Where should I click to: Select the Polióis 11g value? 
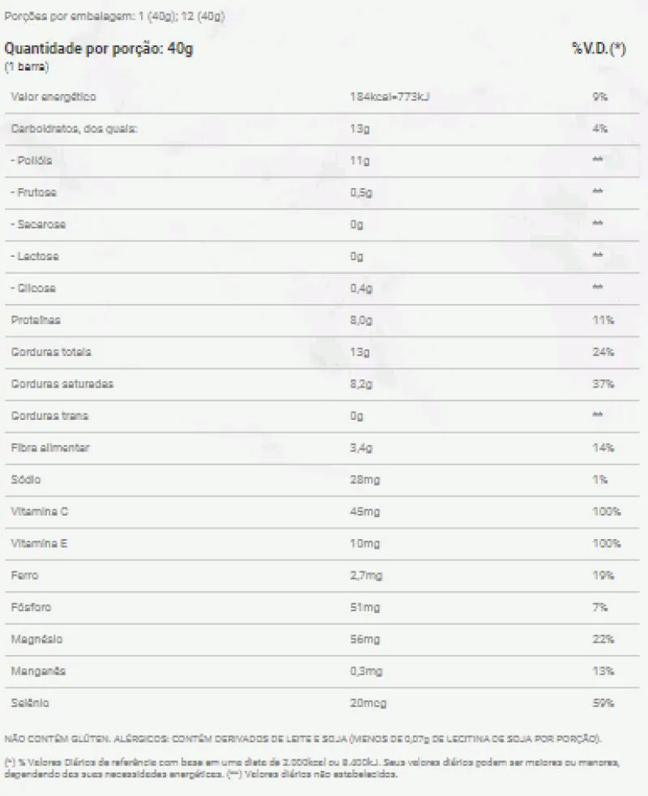coord(360,161)
